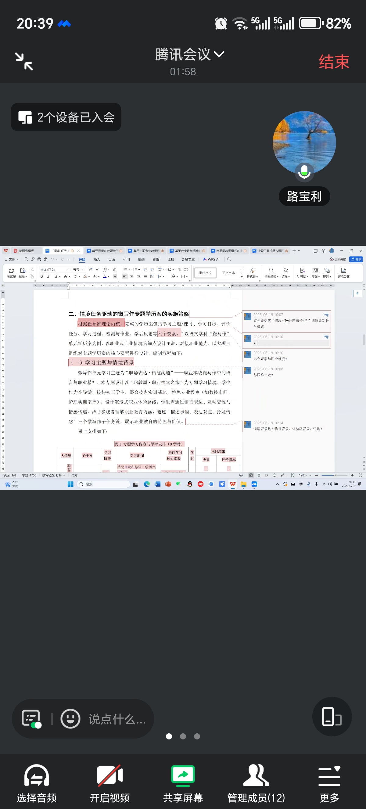Screen dimensions: 366x809
Task: Open 管理成员(12) member list
Action: coord(256,784)
